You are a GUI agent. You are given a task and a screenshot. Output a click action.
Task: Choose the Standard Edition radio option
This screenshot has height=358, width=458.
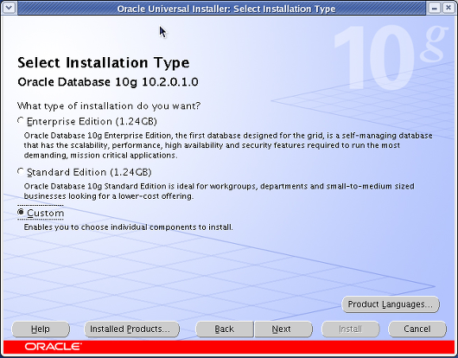tap(21, 171)
